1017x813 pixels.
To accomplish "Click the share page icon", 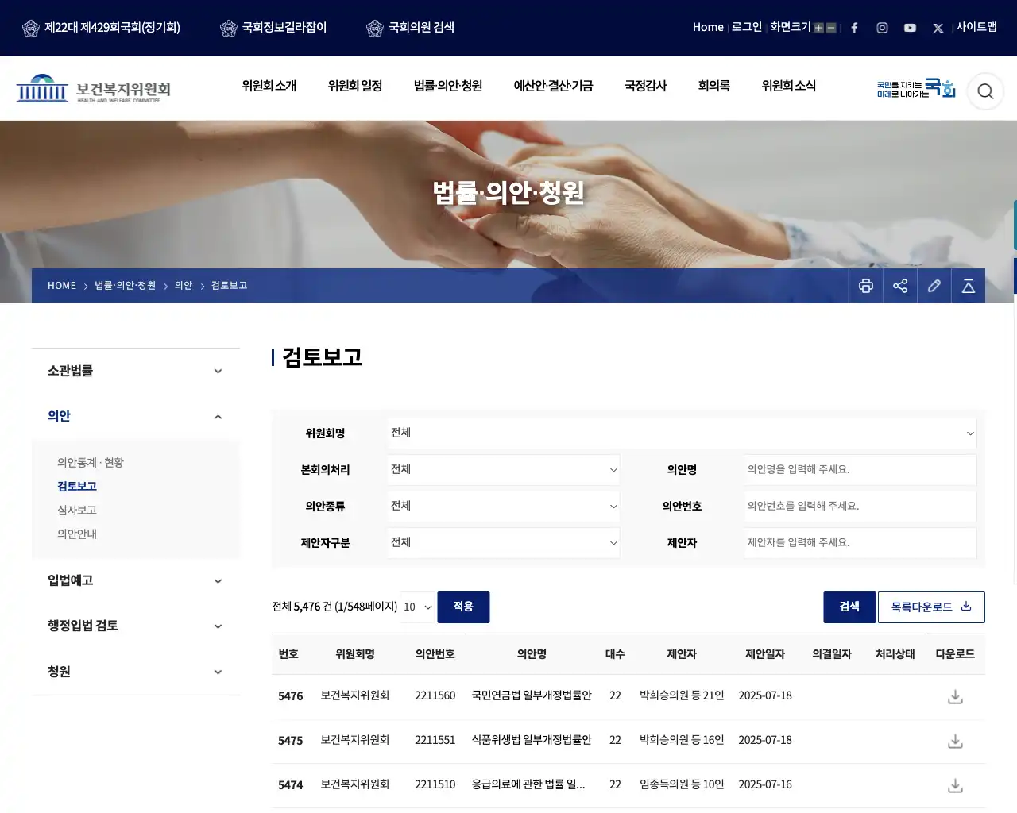I will 900,286.
